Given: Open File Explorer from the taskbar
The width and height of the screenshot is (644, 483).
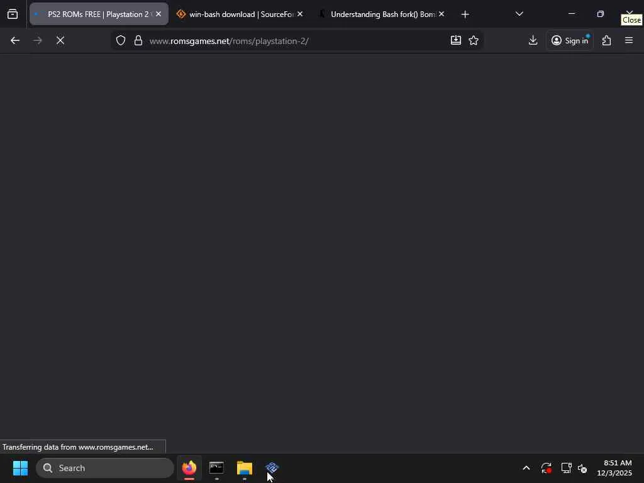Looking at the screenshot, I should [245, 468].
